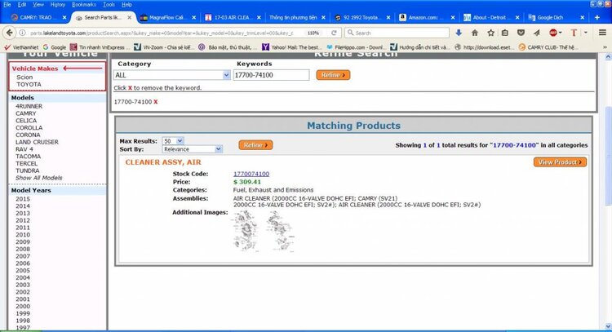
Task: Open stock code 1770074100 link
Action: pyautogui.click(x=251, y=174)
